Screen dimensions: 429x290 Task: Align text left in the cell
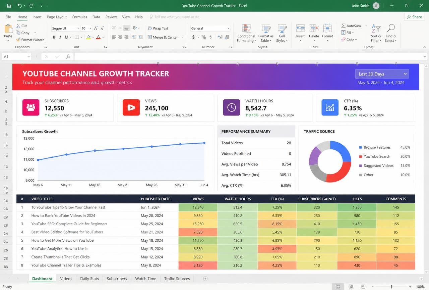(114, 37)
